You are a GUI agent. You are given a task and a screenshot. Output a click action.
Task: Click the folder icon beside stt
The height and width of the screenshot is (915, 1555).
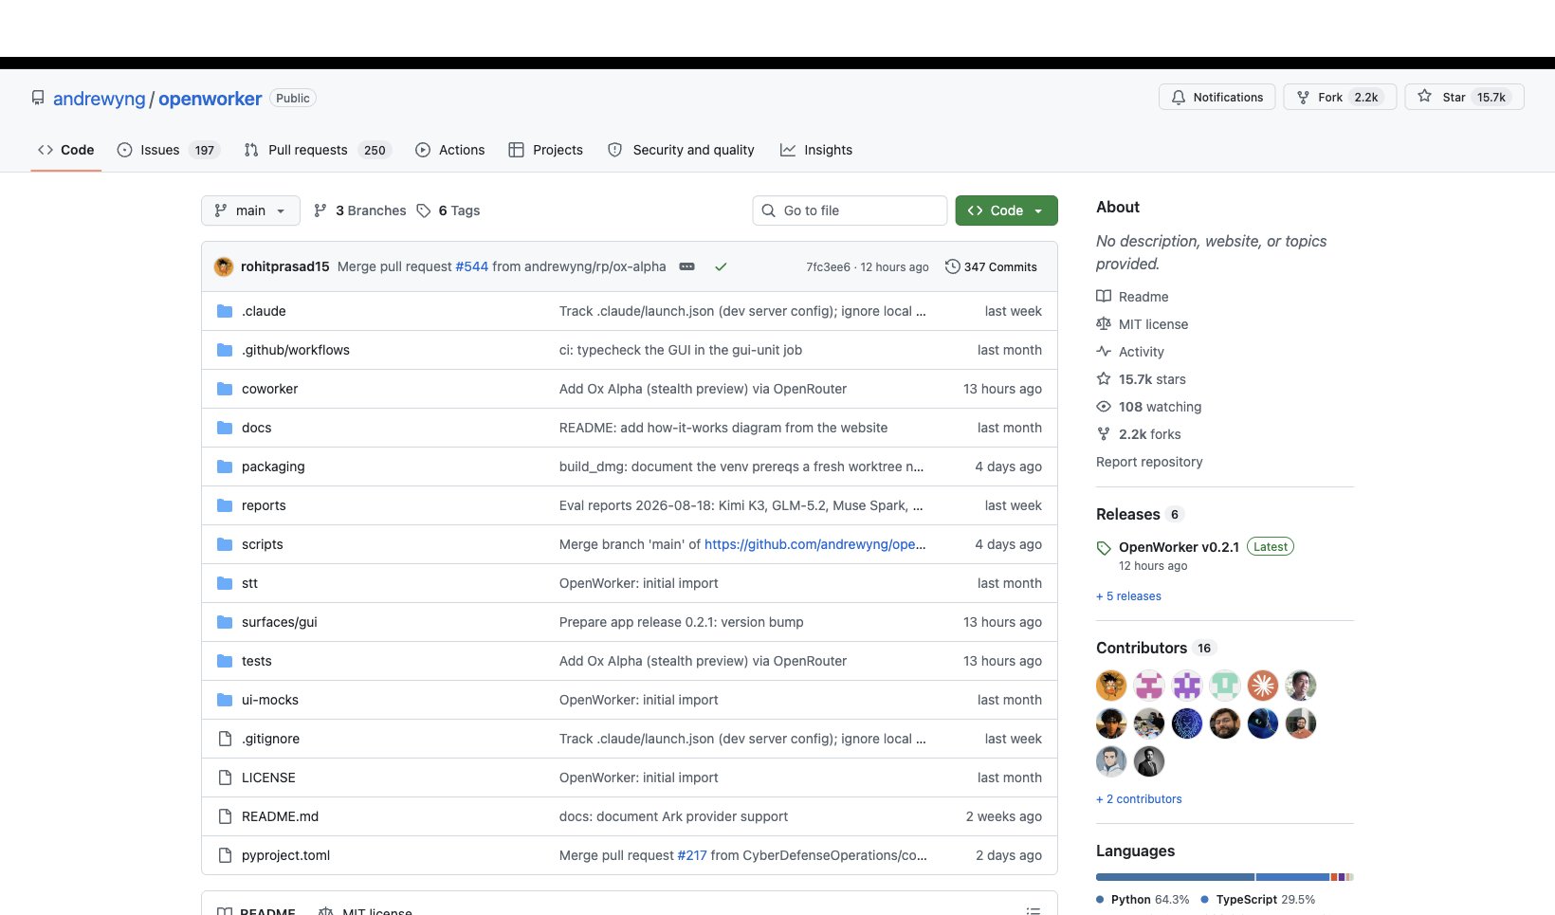tap(225, 583)
